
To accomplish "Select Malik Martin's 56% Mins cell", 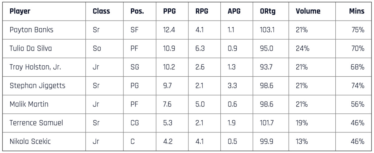I will coord(357,104).
